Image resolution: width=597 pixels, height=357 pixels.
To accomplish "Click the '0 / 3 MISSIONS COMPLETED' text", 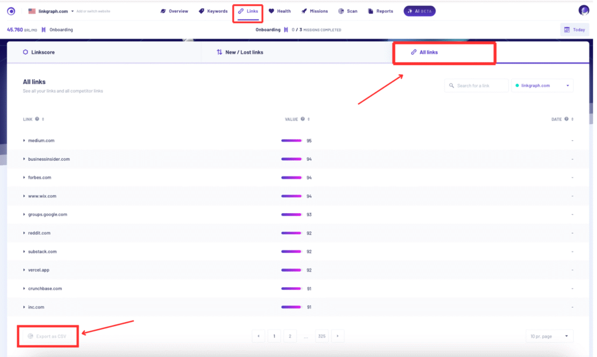I will (x=317, y=30).
